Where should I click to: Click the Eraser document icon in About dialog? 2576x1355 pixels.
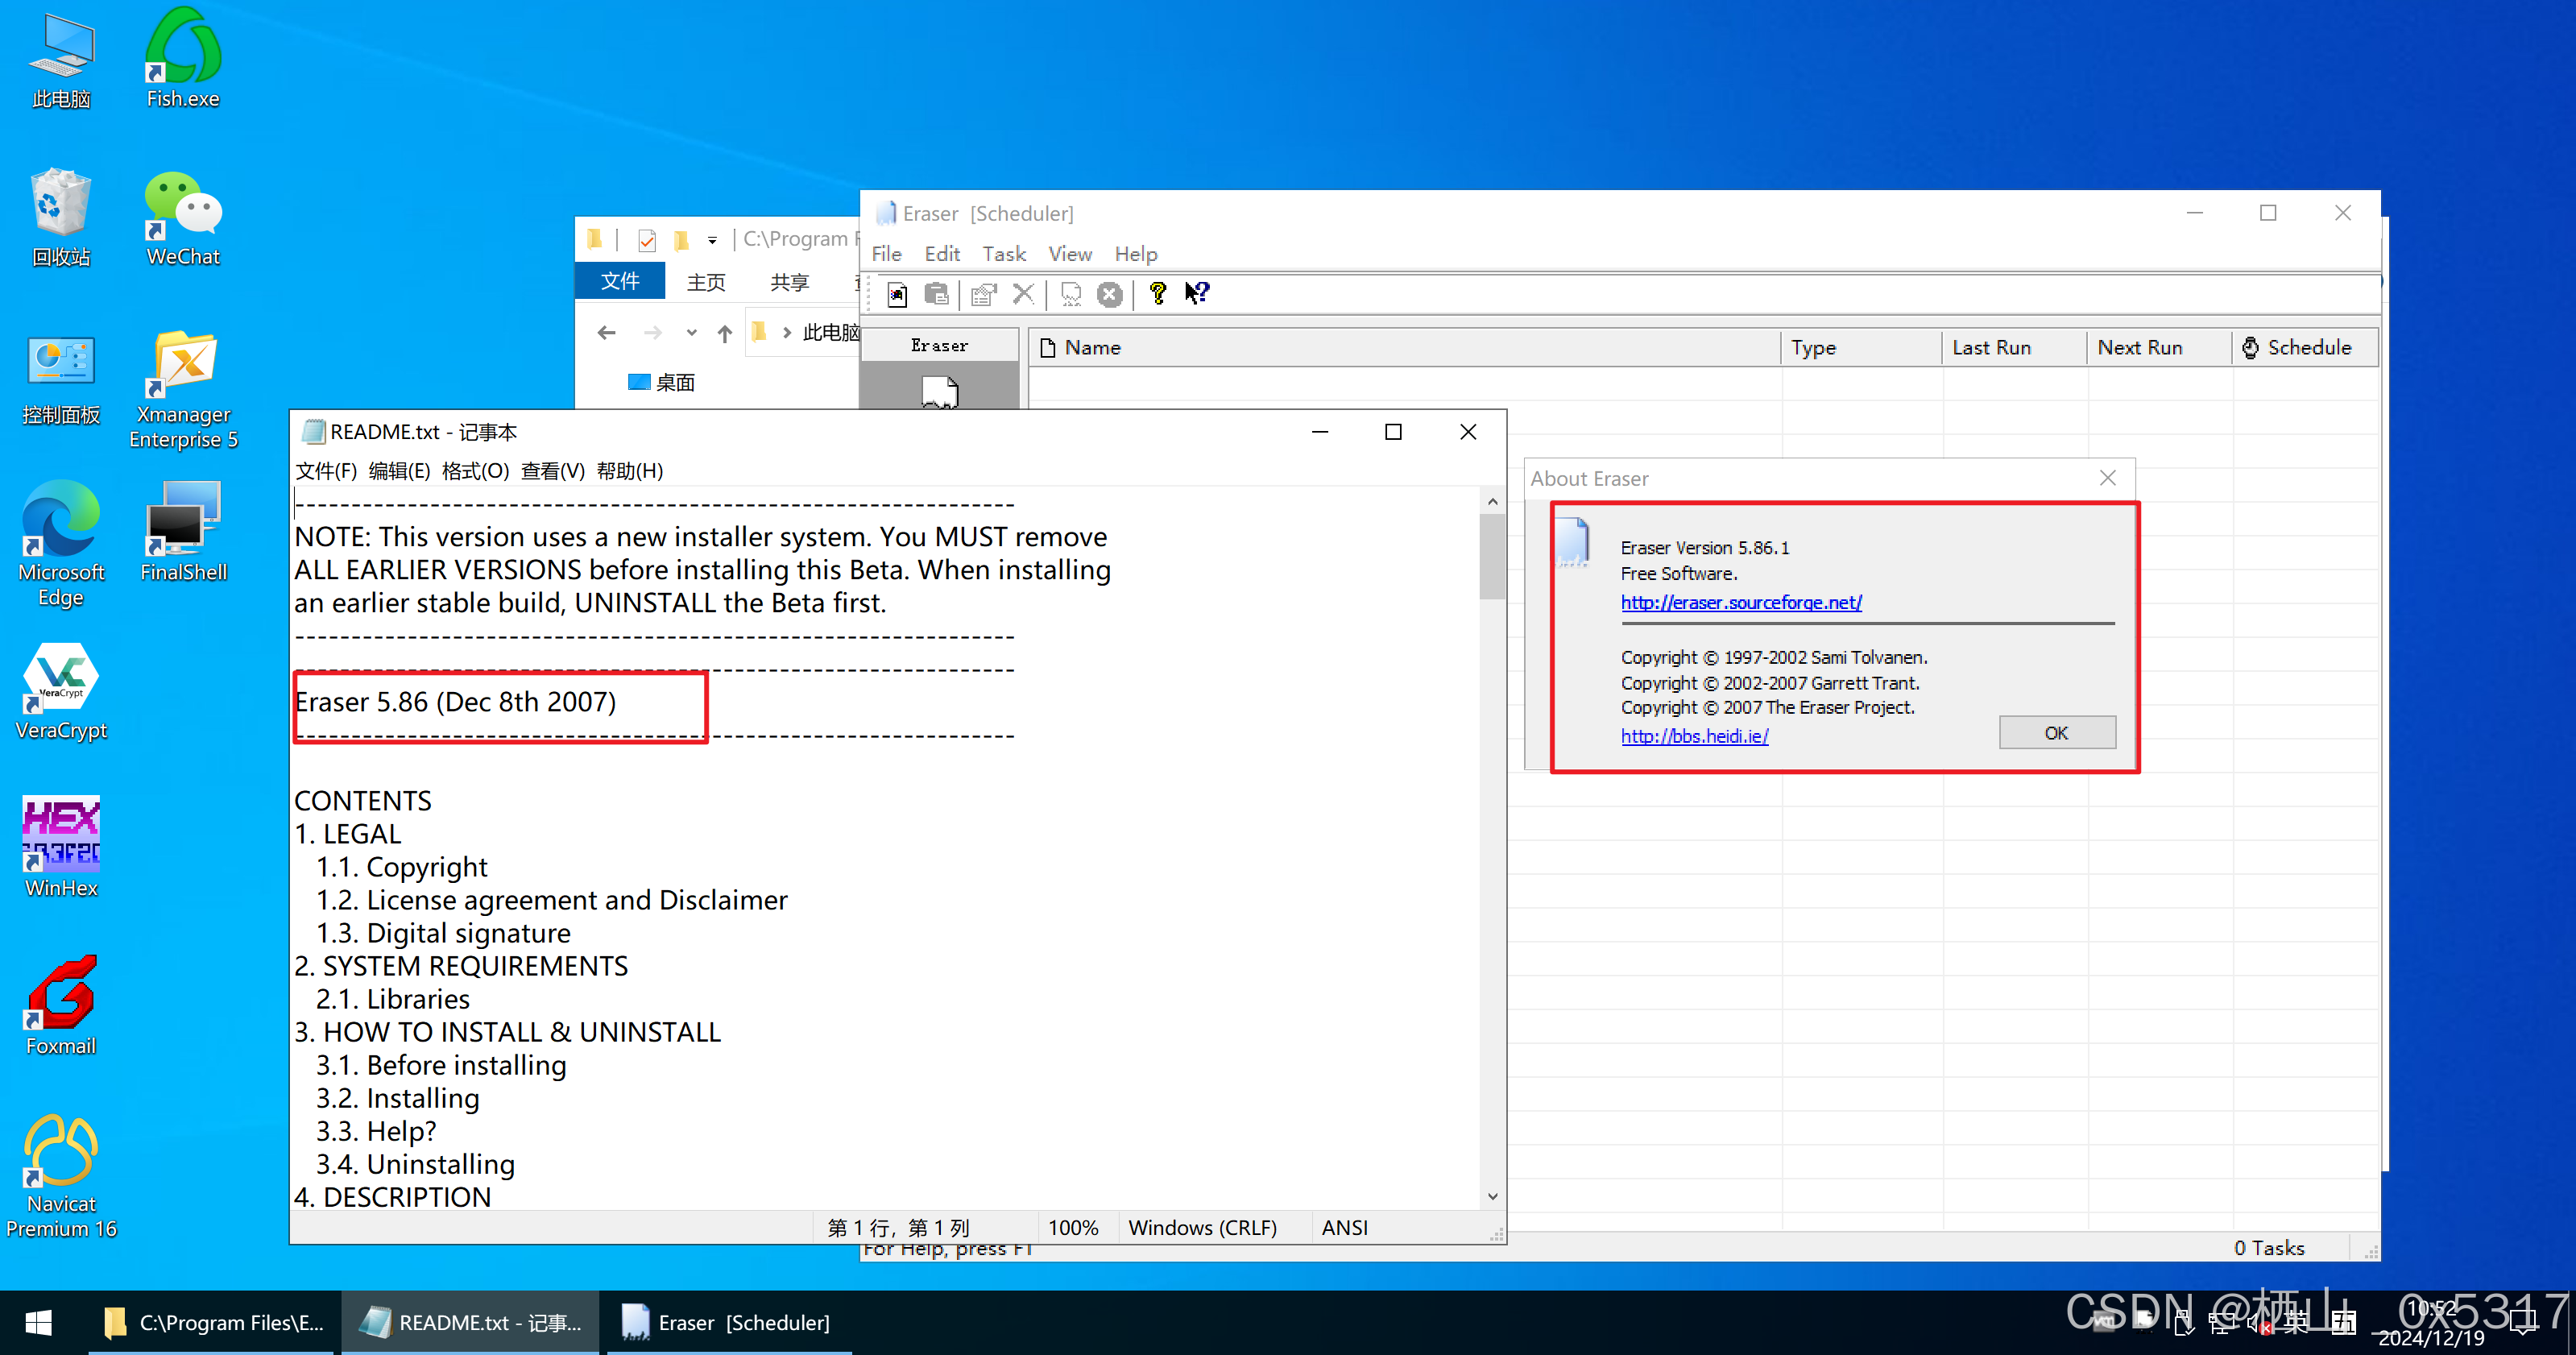(x=1573, y=543)
